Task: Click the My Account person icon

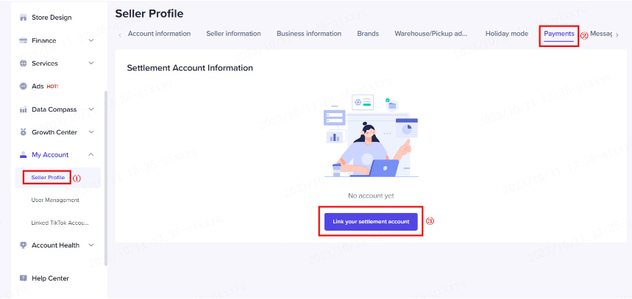Action: click(x=24, y=155)
